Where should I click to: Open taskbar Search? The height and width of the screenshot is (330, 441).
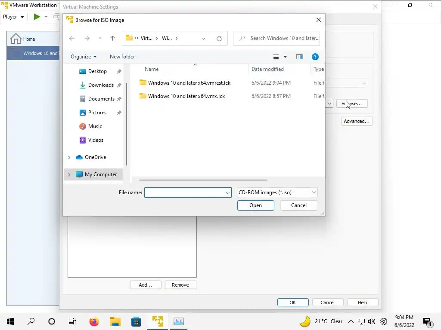click(31, 321)
